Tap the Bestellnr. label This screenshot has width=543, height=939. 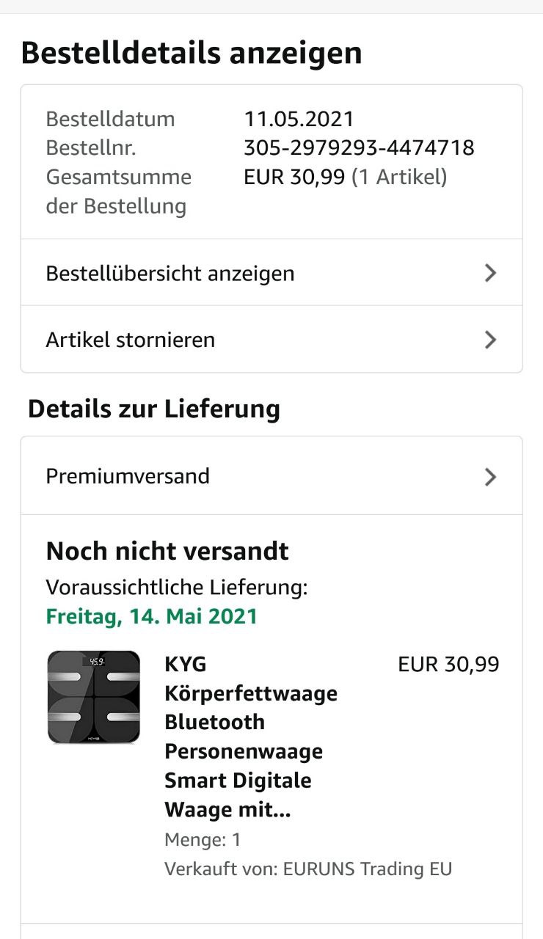tap(91, 148)
